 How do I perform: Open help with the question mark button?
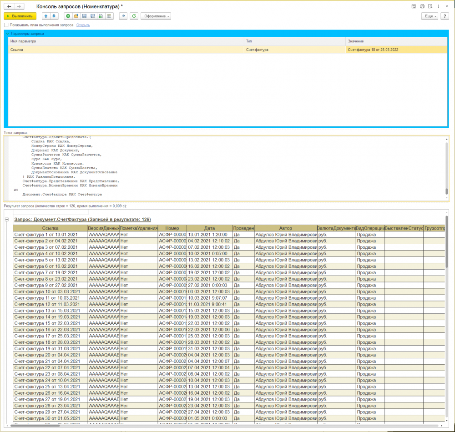[445, 16]
